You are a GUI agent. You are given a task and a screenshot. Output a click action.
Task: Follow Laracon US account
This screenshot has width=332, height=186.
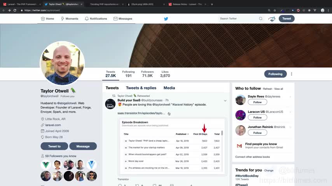(257, 117)
